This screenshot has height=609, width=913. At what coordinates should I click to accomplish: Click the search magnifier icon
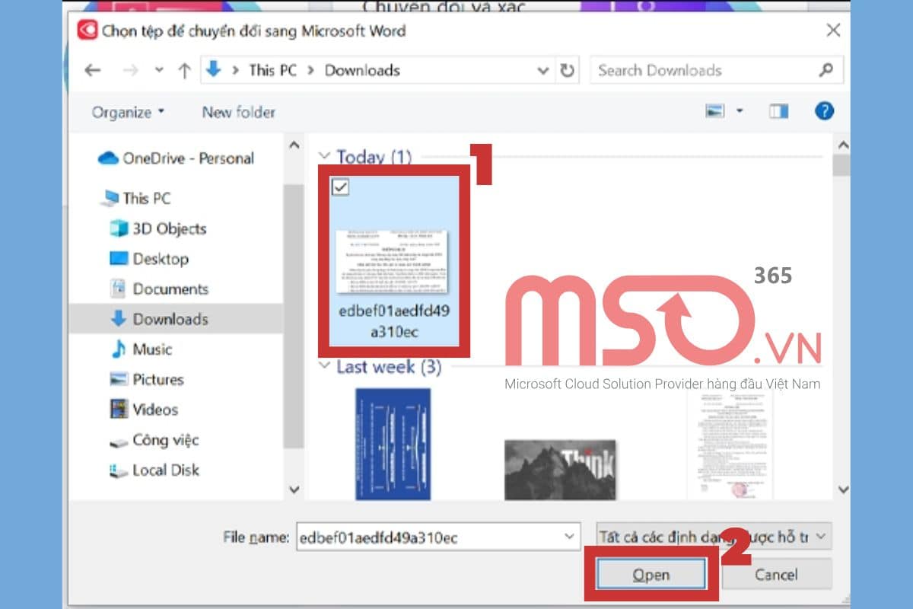(x=826, y=70)
